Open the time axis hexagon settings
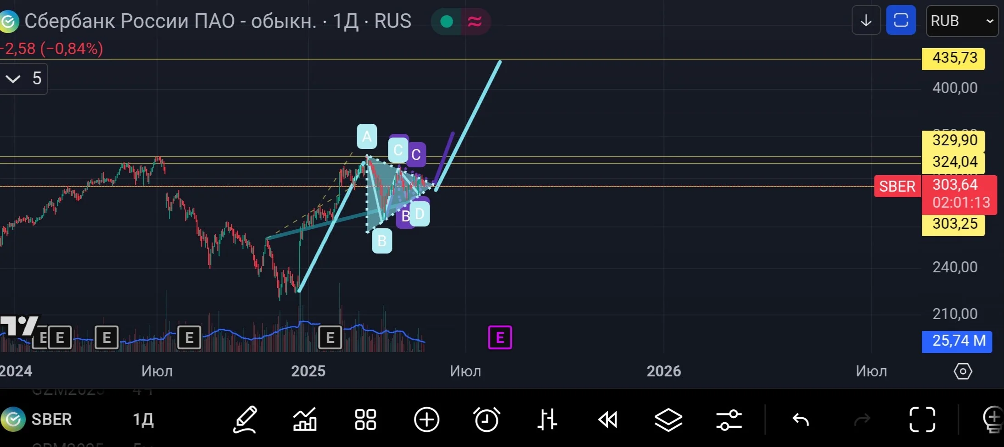Image resolution: width=1004 pixels, height=447 pixels. coord(963,371)
